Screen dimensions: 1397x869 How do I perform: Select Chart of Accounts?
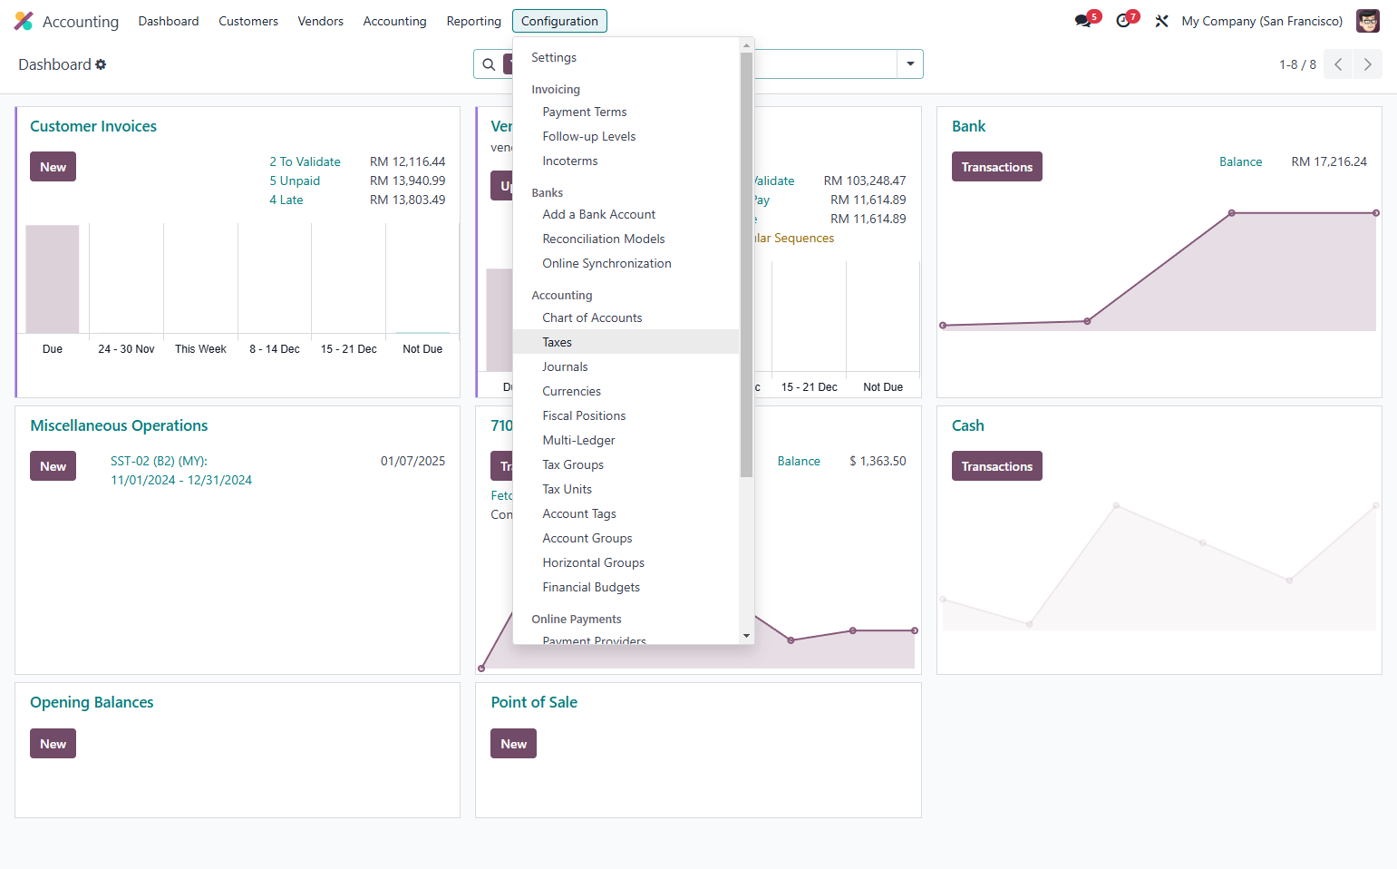point(626,317)
